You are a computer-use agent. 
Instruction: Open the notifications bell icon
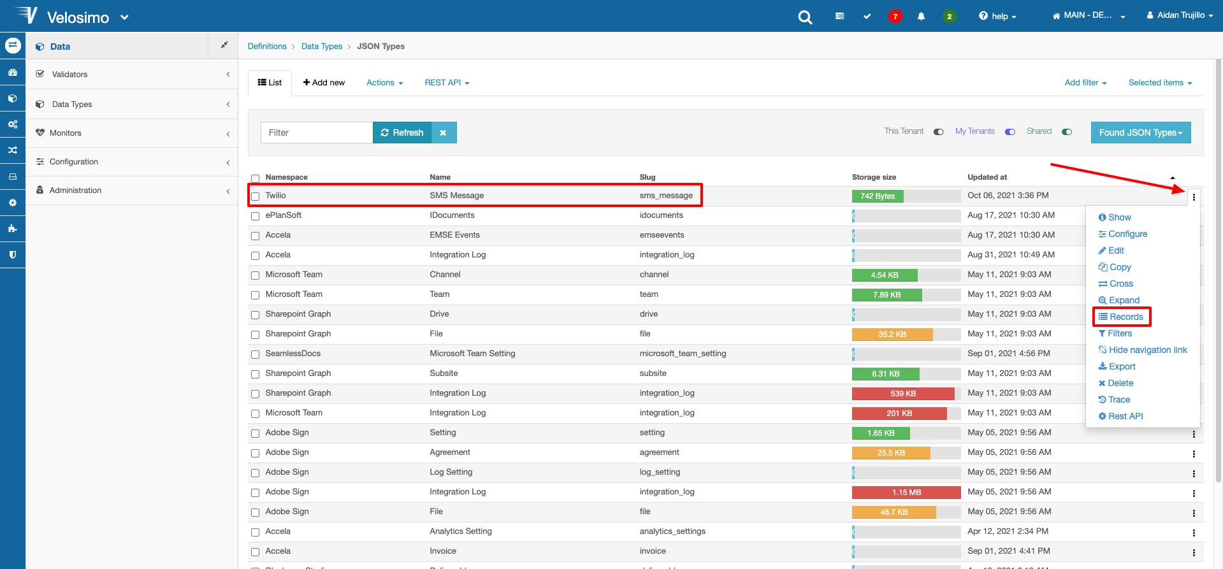click(x=921, y=16)
